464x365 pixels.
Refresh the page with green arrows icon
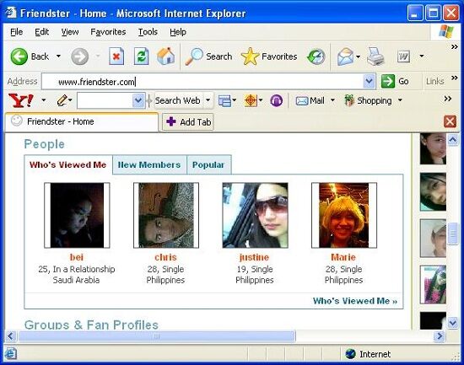click(x=141, y=56)
